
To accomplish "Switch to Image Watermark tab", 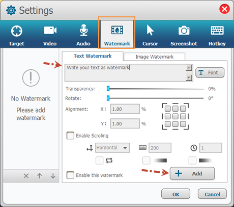I will [155, 57].
